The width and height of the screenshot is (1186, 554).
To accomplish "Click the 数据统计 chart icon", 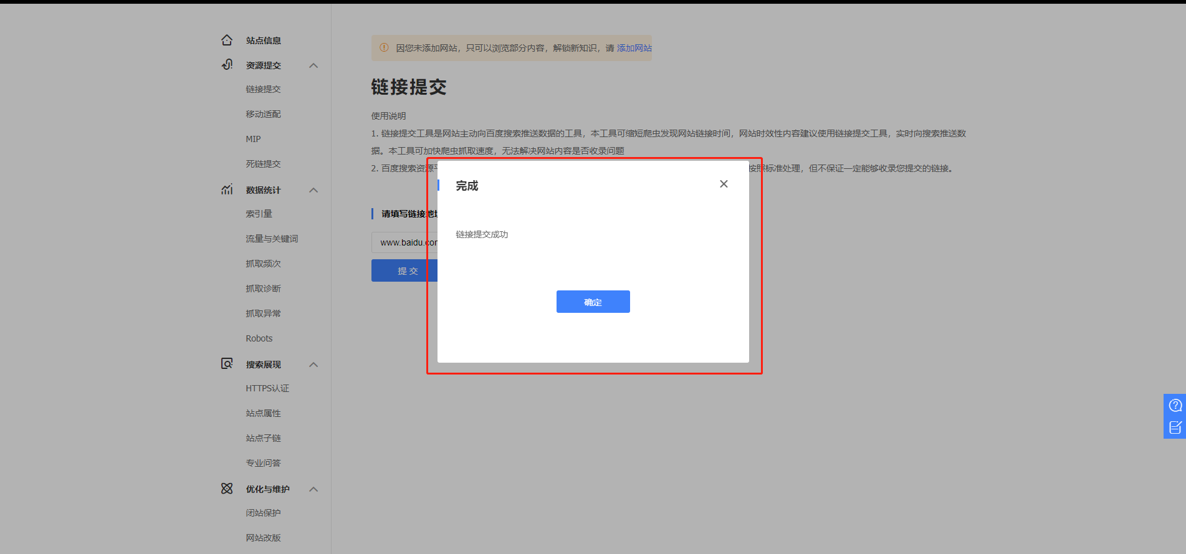I will [227, 189].
